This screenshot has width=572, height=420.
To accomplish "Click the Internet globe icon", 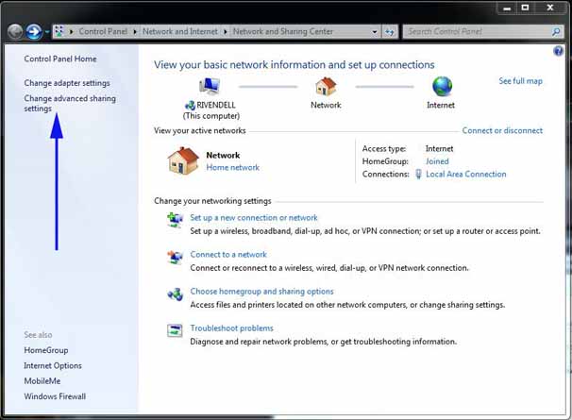I will click(442, 87).
